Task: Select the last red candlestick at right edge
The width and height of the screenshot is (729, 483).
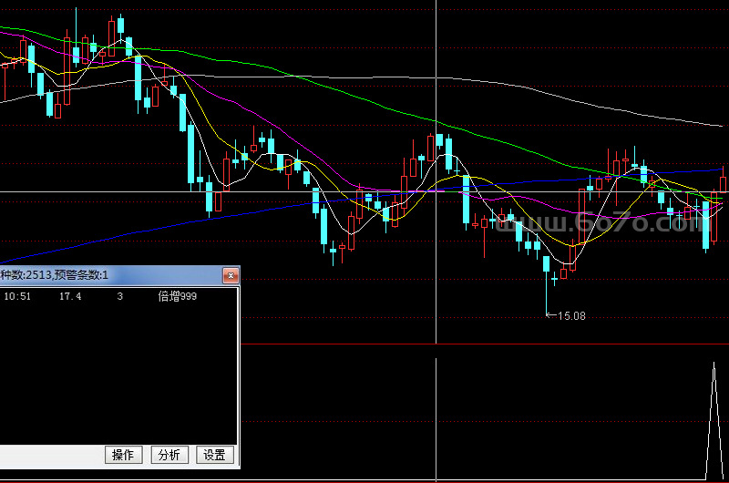Action: (724, 184)
